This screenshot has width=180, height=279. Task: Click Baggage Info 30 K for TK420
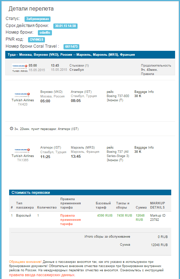[144, 94]
